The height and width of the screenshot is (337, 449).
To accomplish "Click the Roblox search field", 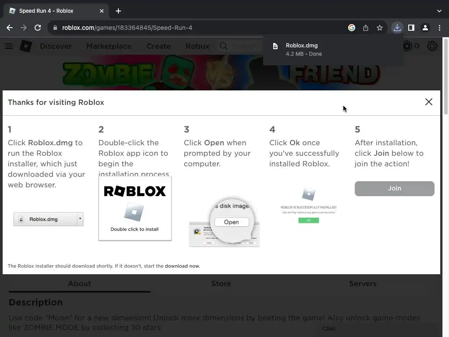I will point(244,46).
